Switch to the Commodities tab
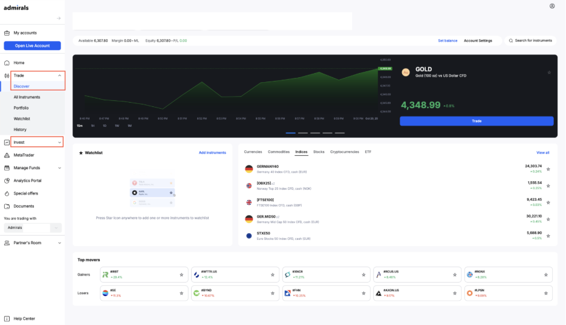This screenshot has height=325, width=566. pos(279,152)
